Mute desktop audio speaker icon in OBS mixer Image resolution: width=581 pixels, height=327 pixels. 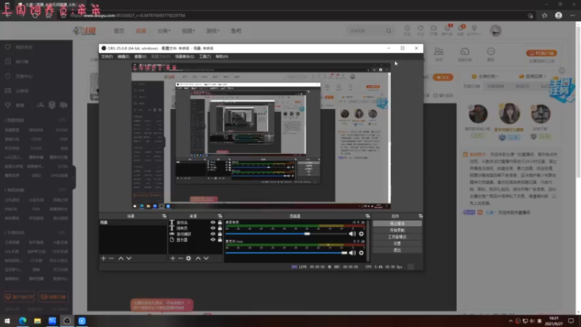coord(352,234)
